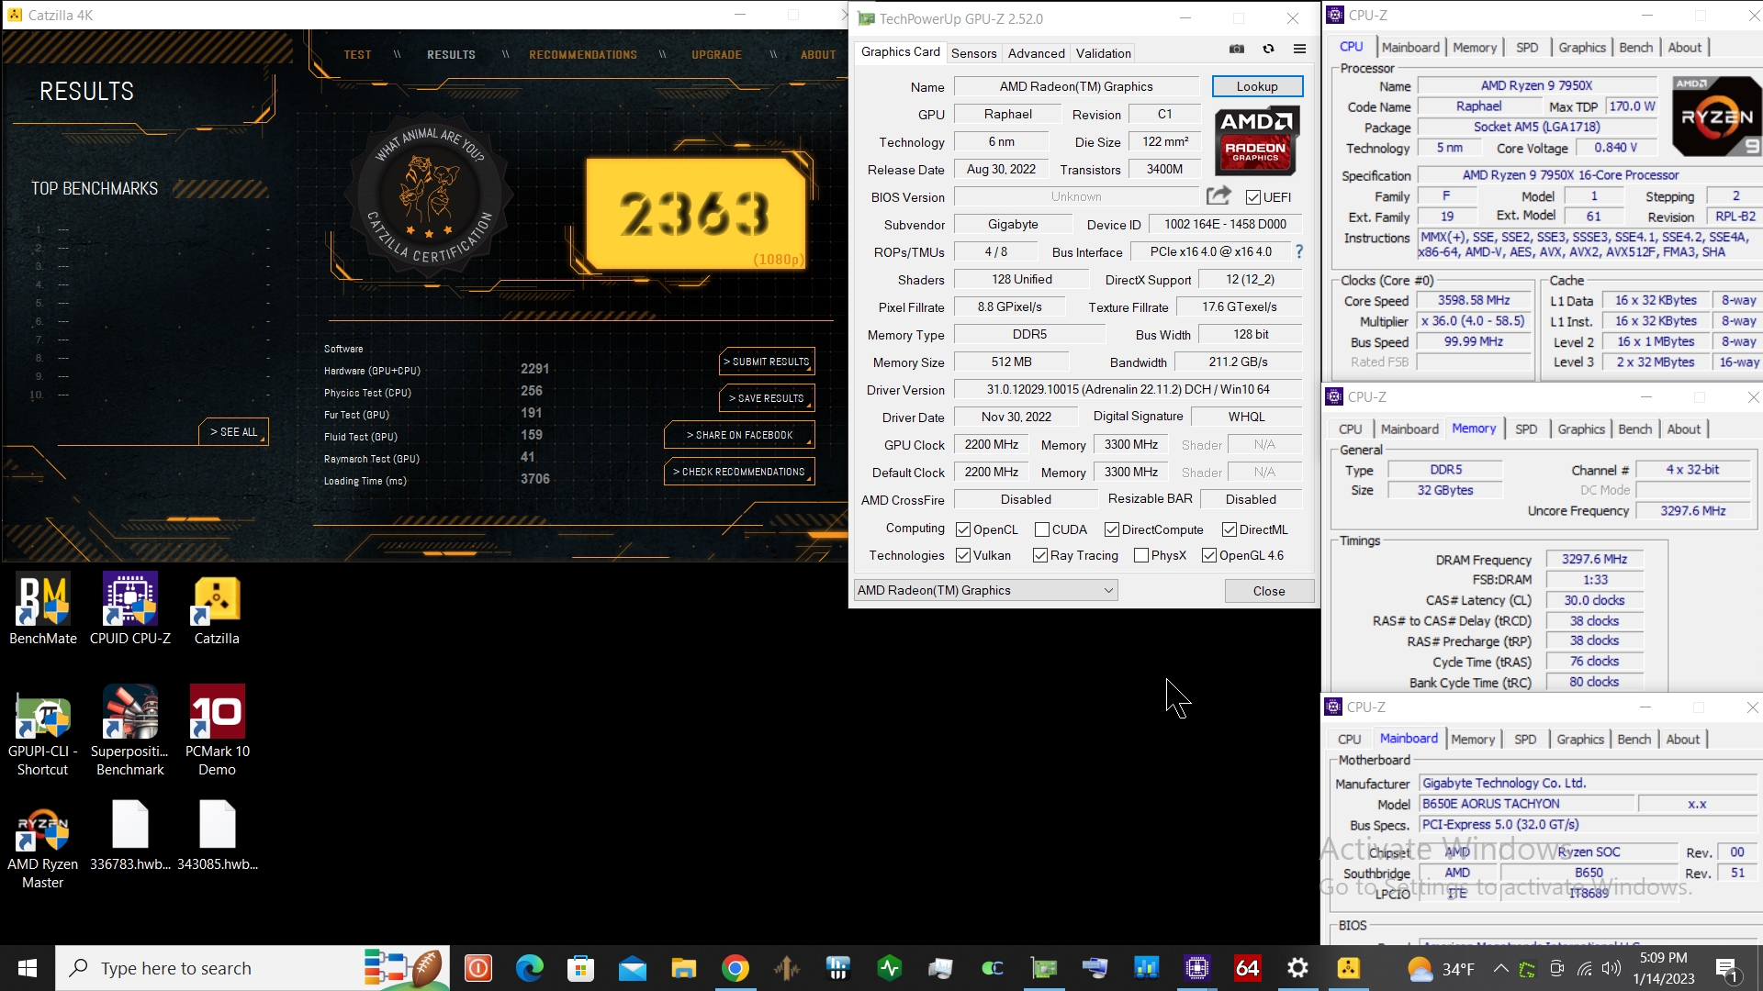This screenshot has width=1763, height=991.
Task: Open the PCMark 10 Demo desktop icon
Action: coord(217,731)
